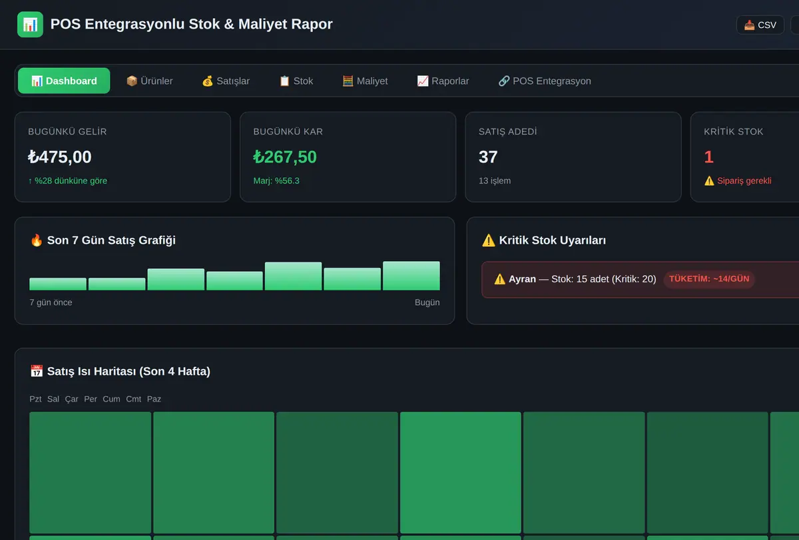
Task: Click the "7 gün önce" axis label
Action: click(x=51, y=302)
